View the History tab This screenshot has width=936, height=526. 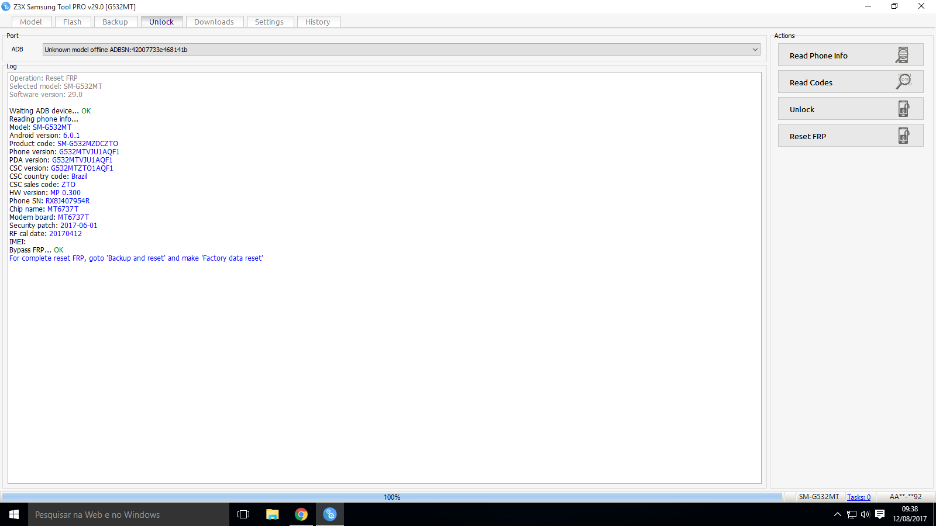tap(318, 22)
